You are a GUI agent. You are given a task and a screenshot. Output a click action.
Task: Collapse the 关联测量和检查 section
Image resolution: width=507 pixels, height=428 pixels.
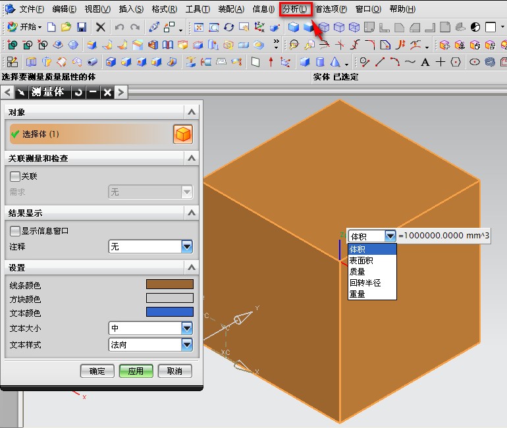click(192, 158)
